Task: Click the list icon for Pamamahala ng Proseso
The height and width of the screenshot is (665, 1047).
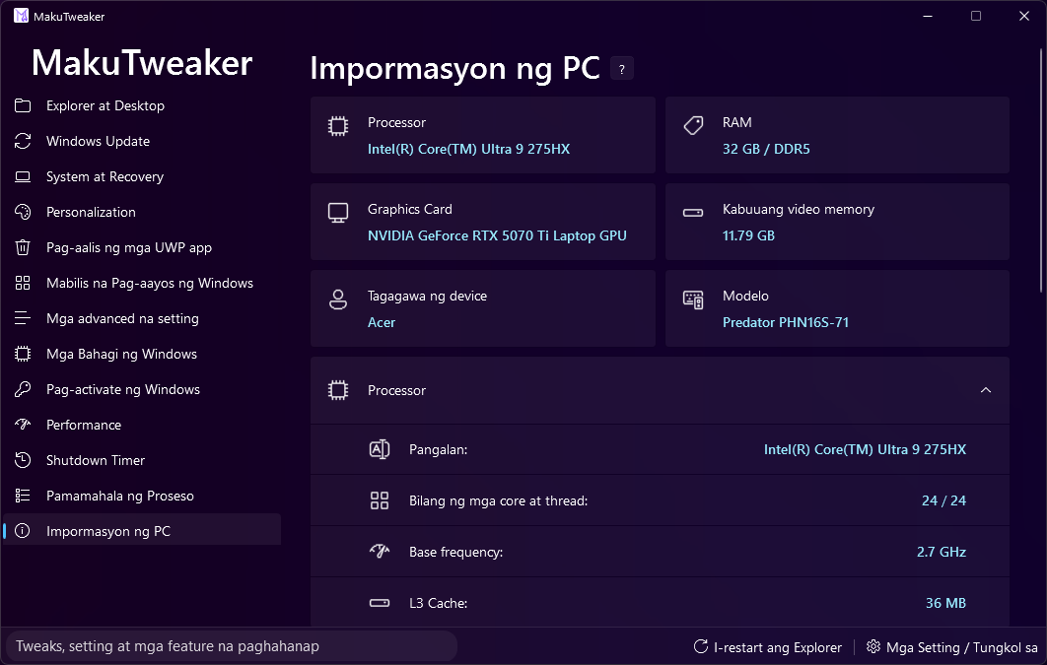Action: pyautogui.click(x=23, y=496)
